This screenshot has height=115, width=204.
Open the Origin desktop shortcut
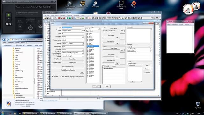click(x=134, y=4)
